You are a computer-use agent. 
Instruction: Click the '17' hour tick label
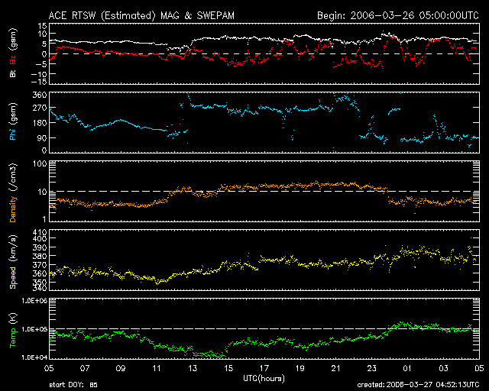pos(264,368)
